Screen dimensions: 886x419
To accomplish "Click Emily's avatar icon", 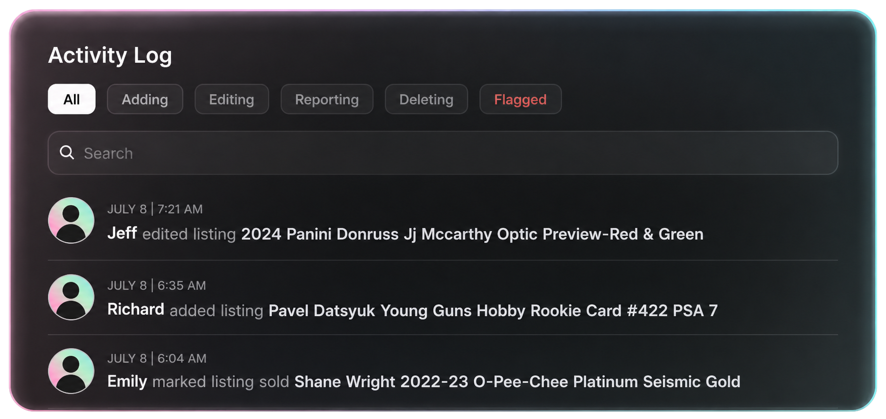I will click(71, 371).
